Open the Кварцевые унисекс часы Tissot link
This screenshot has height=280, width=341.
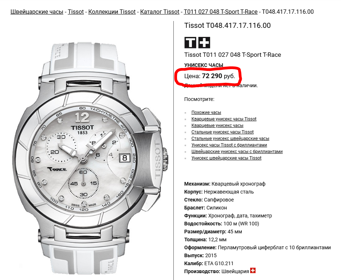click(224, 119)
